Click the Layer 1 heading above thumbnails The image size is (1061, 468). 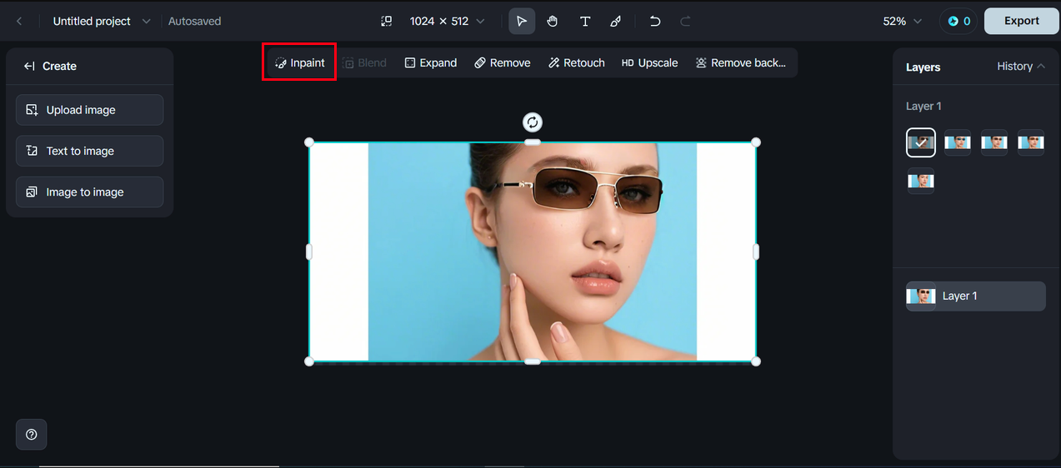click(923, 106)
